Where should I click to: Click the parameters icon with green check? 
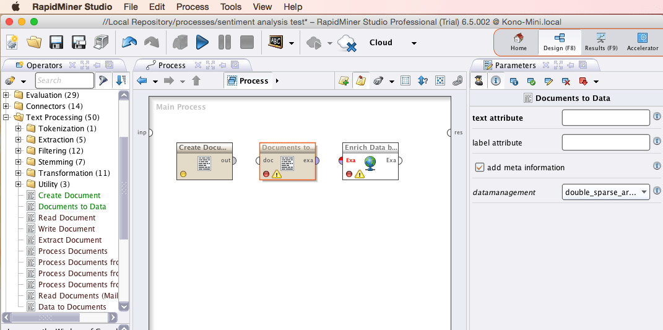pyautogui.click(x=532, y=81)
